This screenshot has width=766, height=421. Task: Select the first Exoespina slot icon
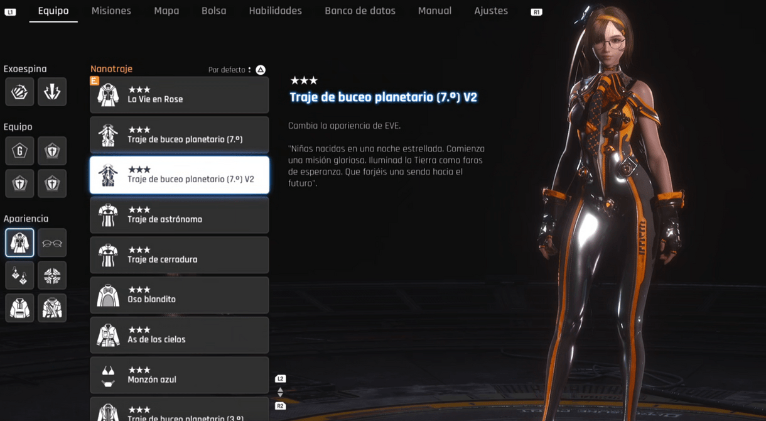point(19,92)
